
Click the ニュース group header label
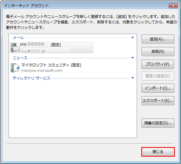[20, 58]
